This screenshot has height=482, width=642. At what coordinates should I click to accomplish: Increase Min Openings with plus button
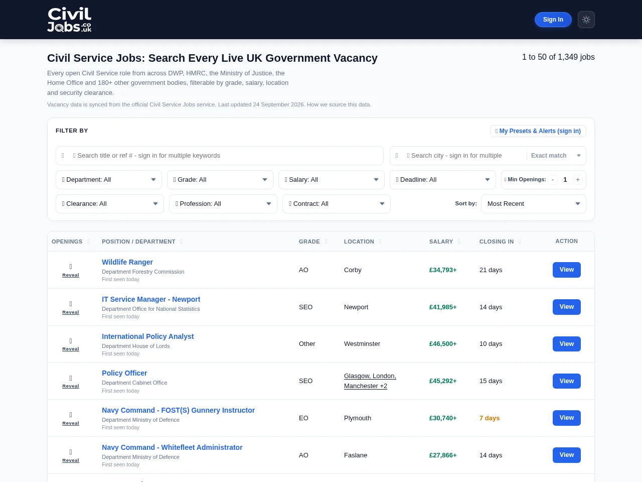(578, 180)
